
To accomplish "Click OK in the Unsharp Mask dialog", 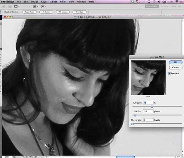I will 175,62.
